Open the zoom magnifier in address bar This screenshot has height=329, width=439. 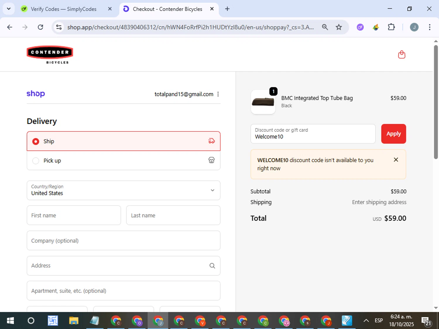pyautogui.click(x=325, y=27)
